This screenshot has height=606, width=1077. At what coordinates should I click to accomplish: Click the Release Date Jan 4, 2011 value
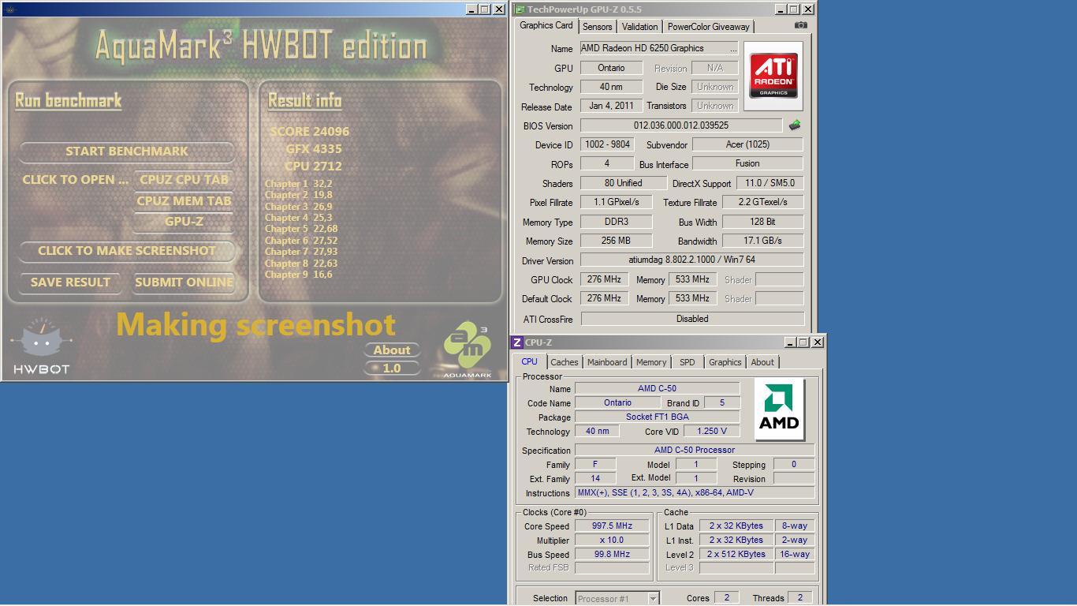pos(611,106)
